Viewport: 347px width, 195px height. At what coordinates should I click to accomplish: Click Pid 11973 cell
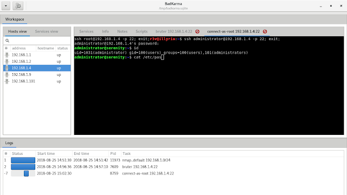click(x=115, y=160)
